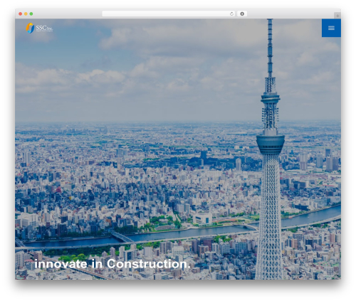Click the "innovate in Construction." headline
This screenshot has width=356, height=301.
point(112,264)
